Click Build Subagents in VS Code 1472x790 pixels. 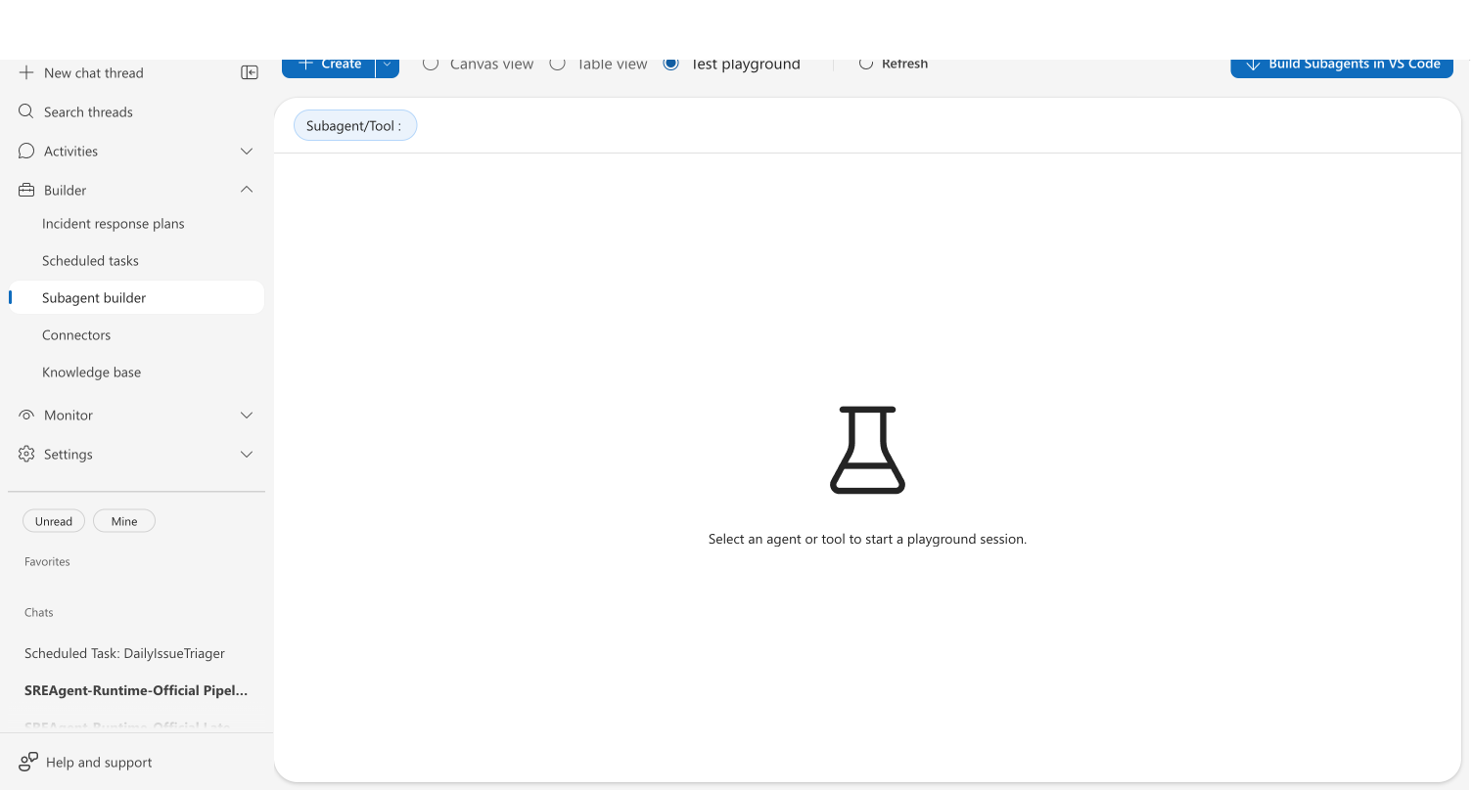click(1342, 66)
